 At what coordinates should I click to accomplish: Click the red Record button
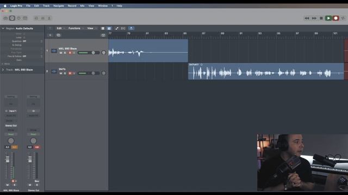(336, 18)
